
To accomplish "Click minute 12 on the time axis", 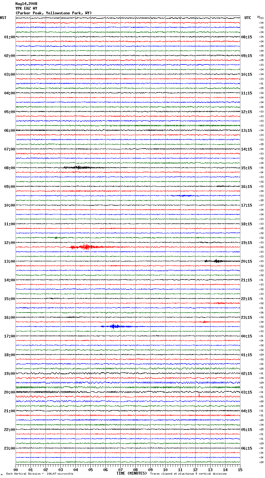I will (x=195, y=470).
